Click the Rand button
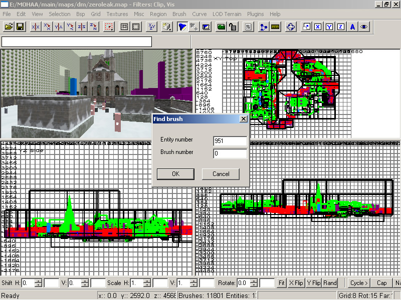Viewport: 401px width, 300px height. (x=330, y=283)
